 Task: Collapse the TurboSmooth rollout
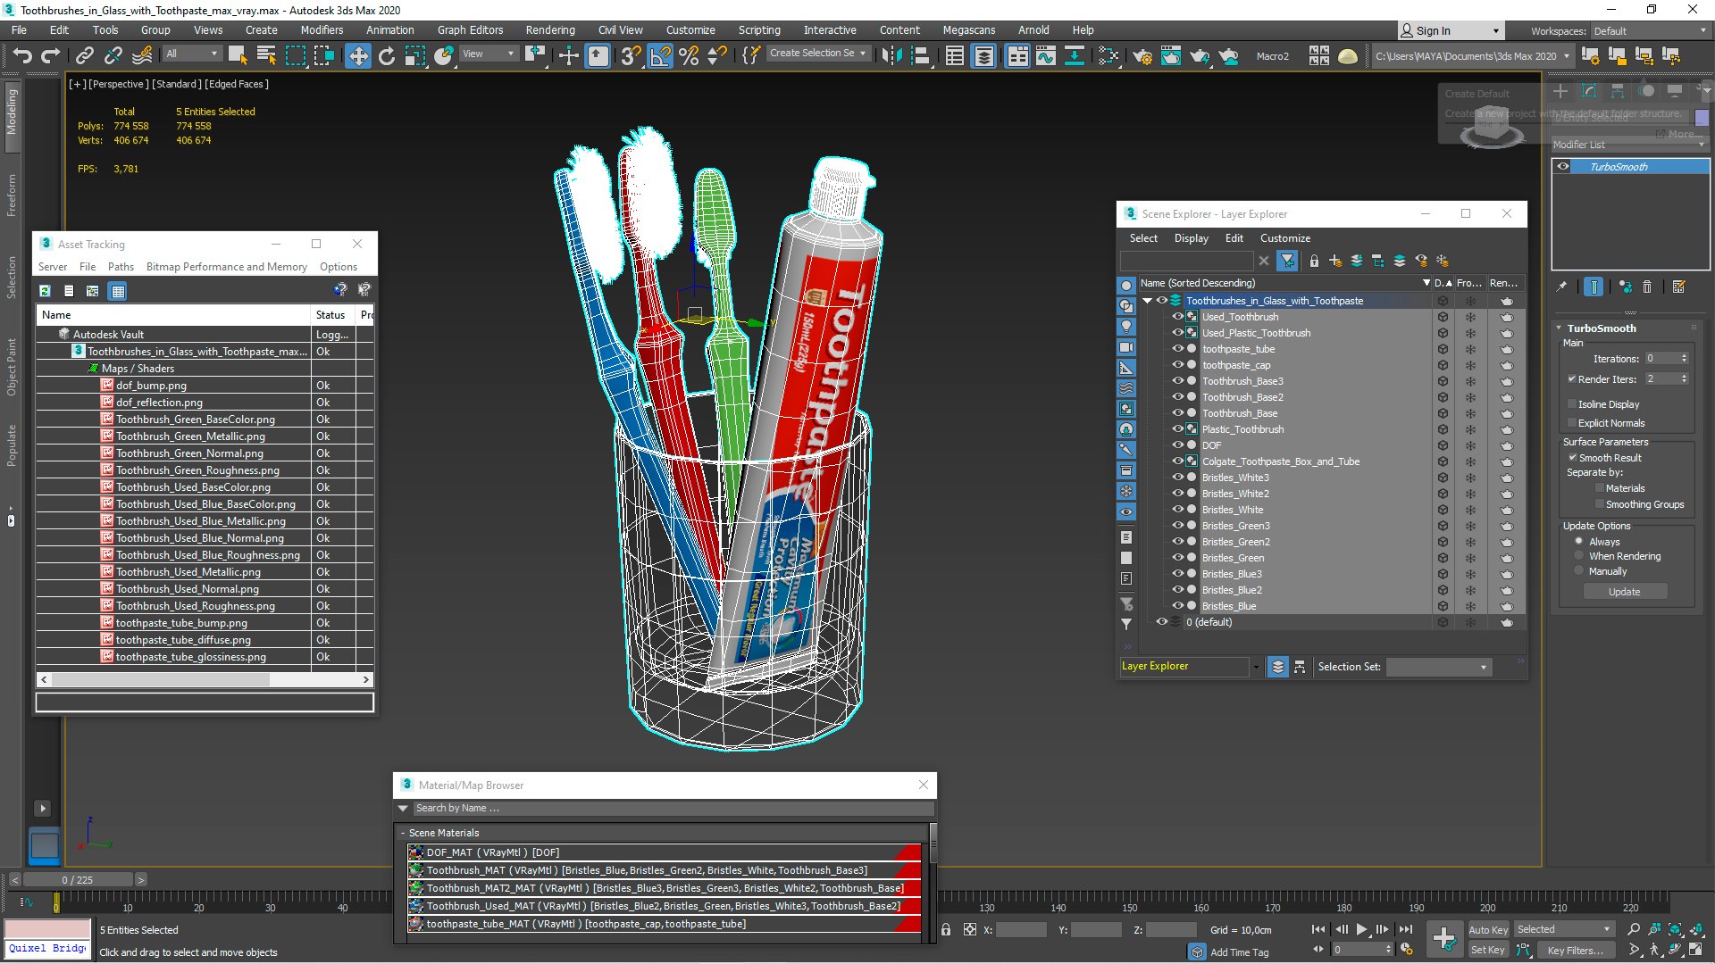click(1559, 328)
